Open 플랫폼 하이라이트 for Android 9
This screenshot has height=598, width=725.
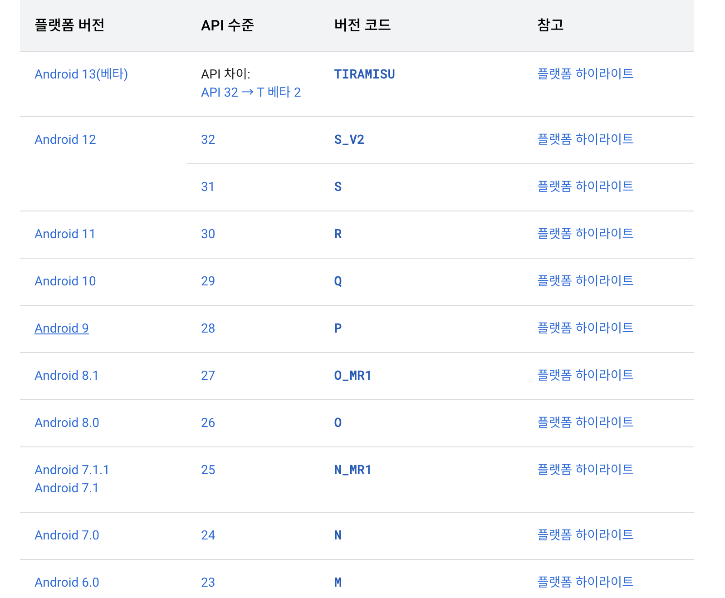tap(585, 328)
